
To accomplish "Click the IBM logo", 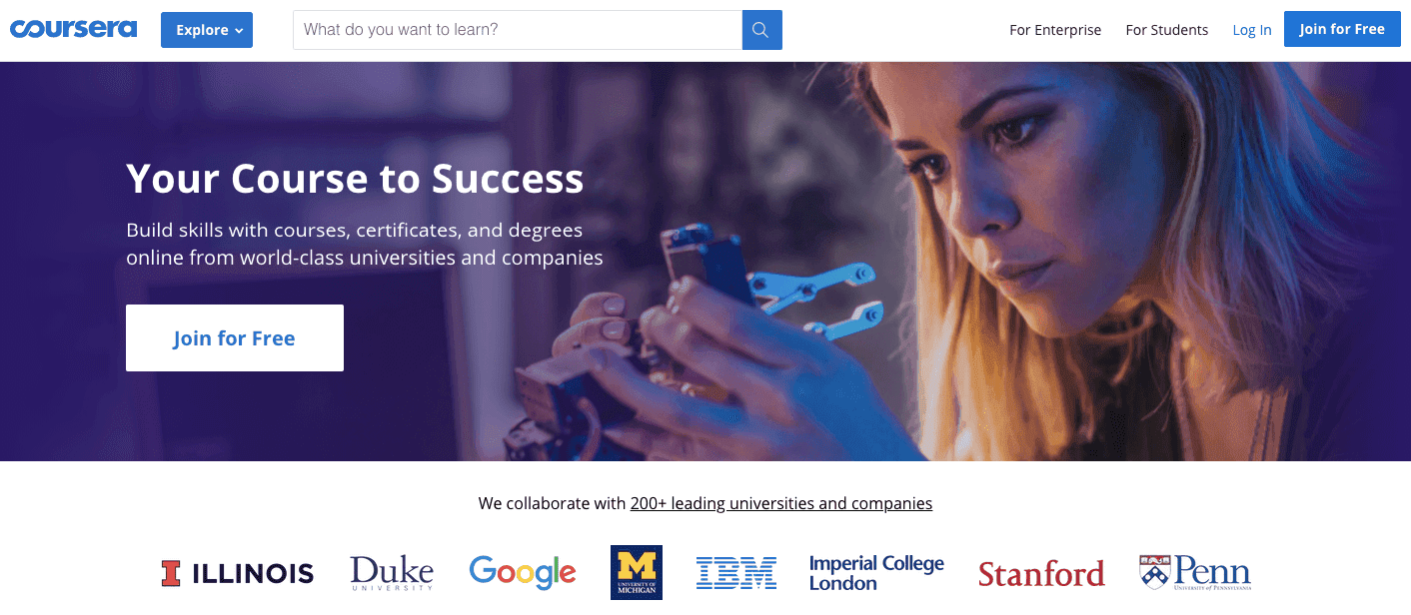I will click(736, 571).
